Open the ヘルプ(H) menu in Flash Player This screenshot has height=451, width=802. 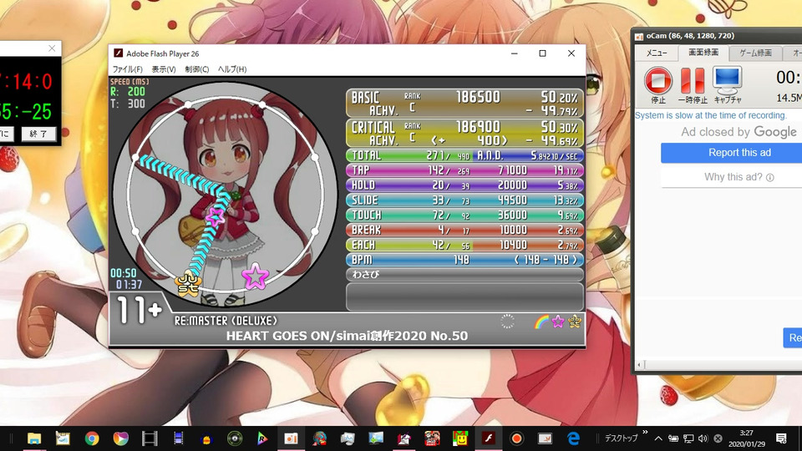pyautogui.click(x=232, y=69)
